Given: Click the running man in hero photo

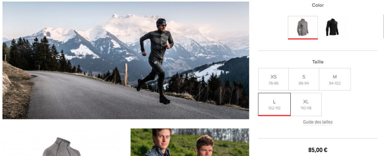Looking at the screenshot, I should point(155,61).
